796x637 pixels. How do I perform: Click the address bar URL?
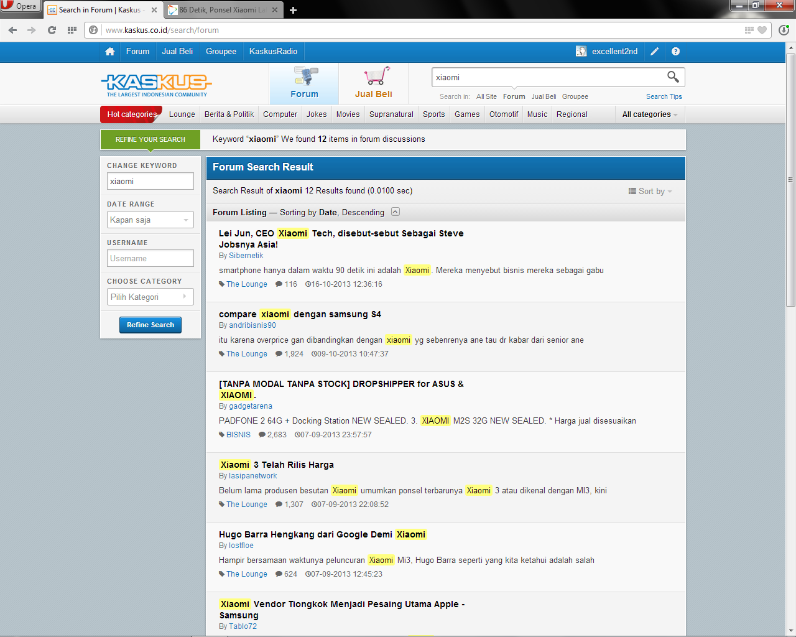coord(162,30)
